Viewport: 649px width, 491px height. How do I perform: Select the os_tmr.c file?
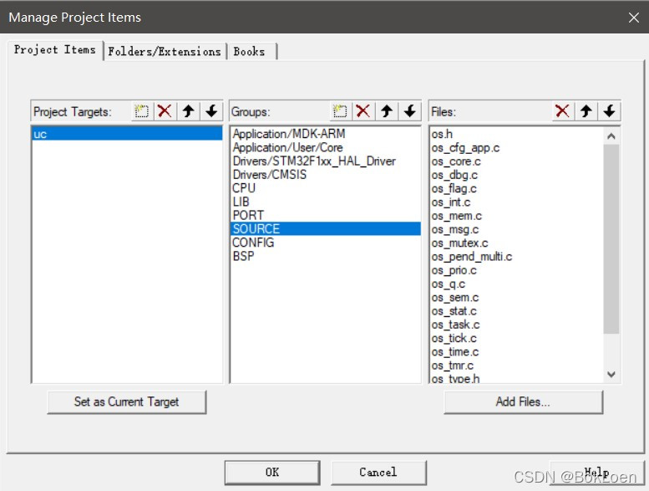point(516,366)
